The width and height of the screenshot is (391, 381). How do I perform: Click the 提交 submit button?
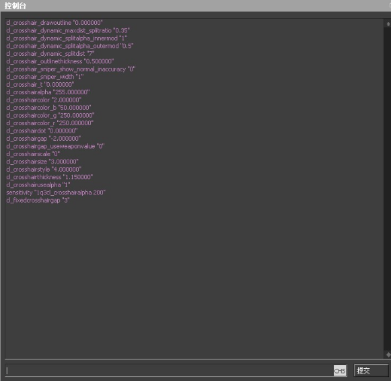click(x=371, y=370)
